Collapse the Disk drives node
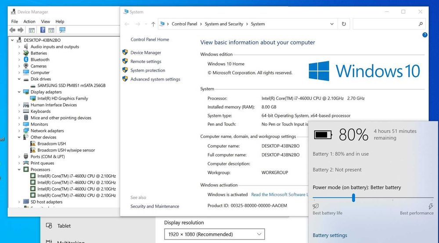This screenshot has width=439, height=243. tap(19, 79)
